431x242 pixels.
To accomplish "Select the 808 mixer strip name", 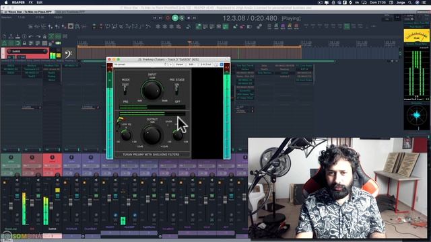I will (32, 229).
